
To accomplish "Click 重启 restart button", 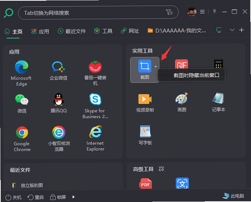I will coord(36,197).
